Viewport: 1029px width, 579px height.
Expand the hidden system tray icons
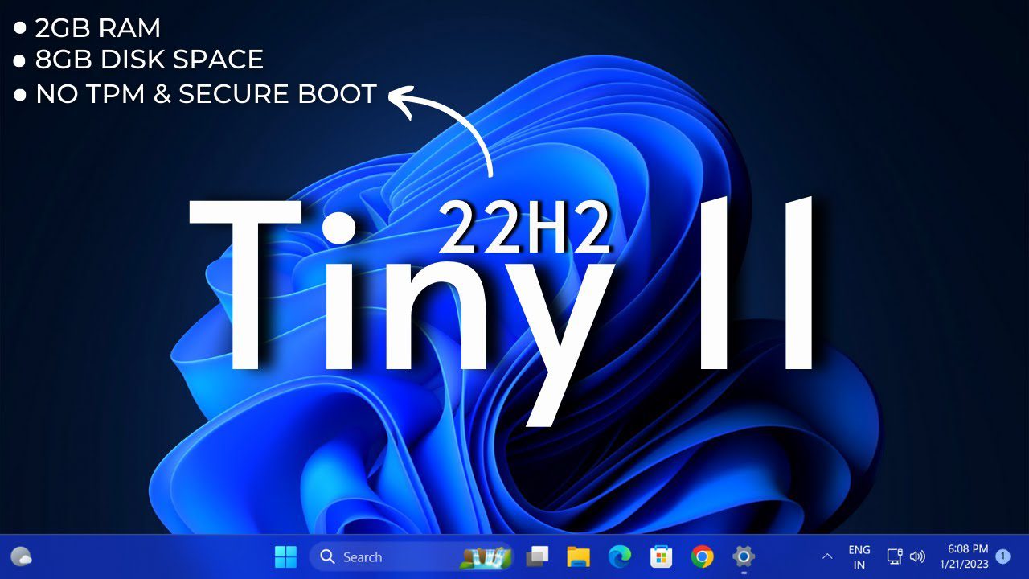[828, 556]
